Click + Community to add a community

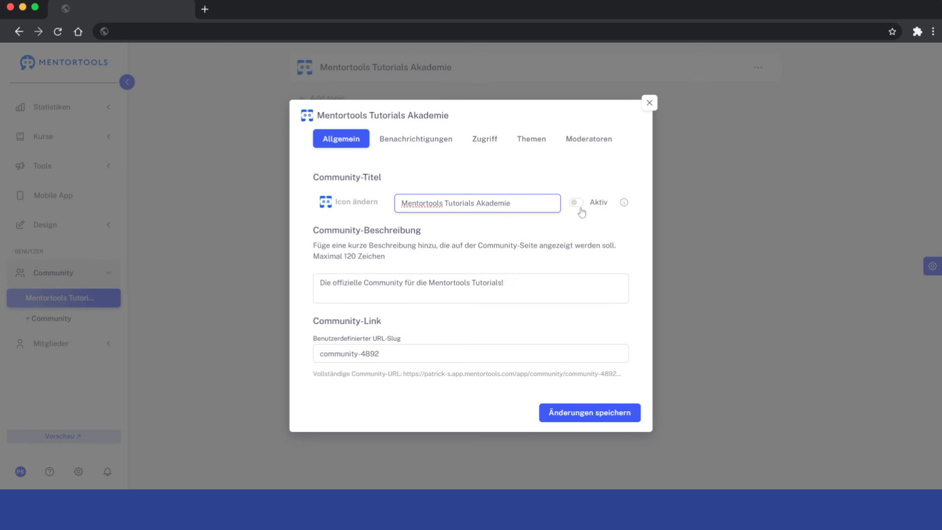pyautogui.click(x=49, y=318)
